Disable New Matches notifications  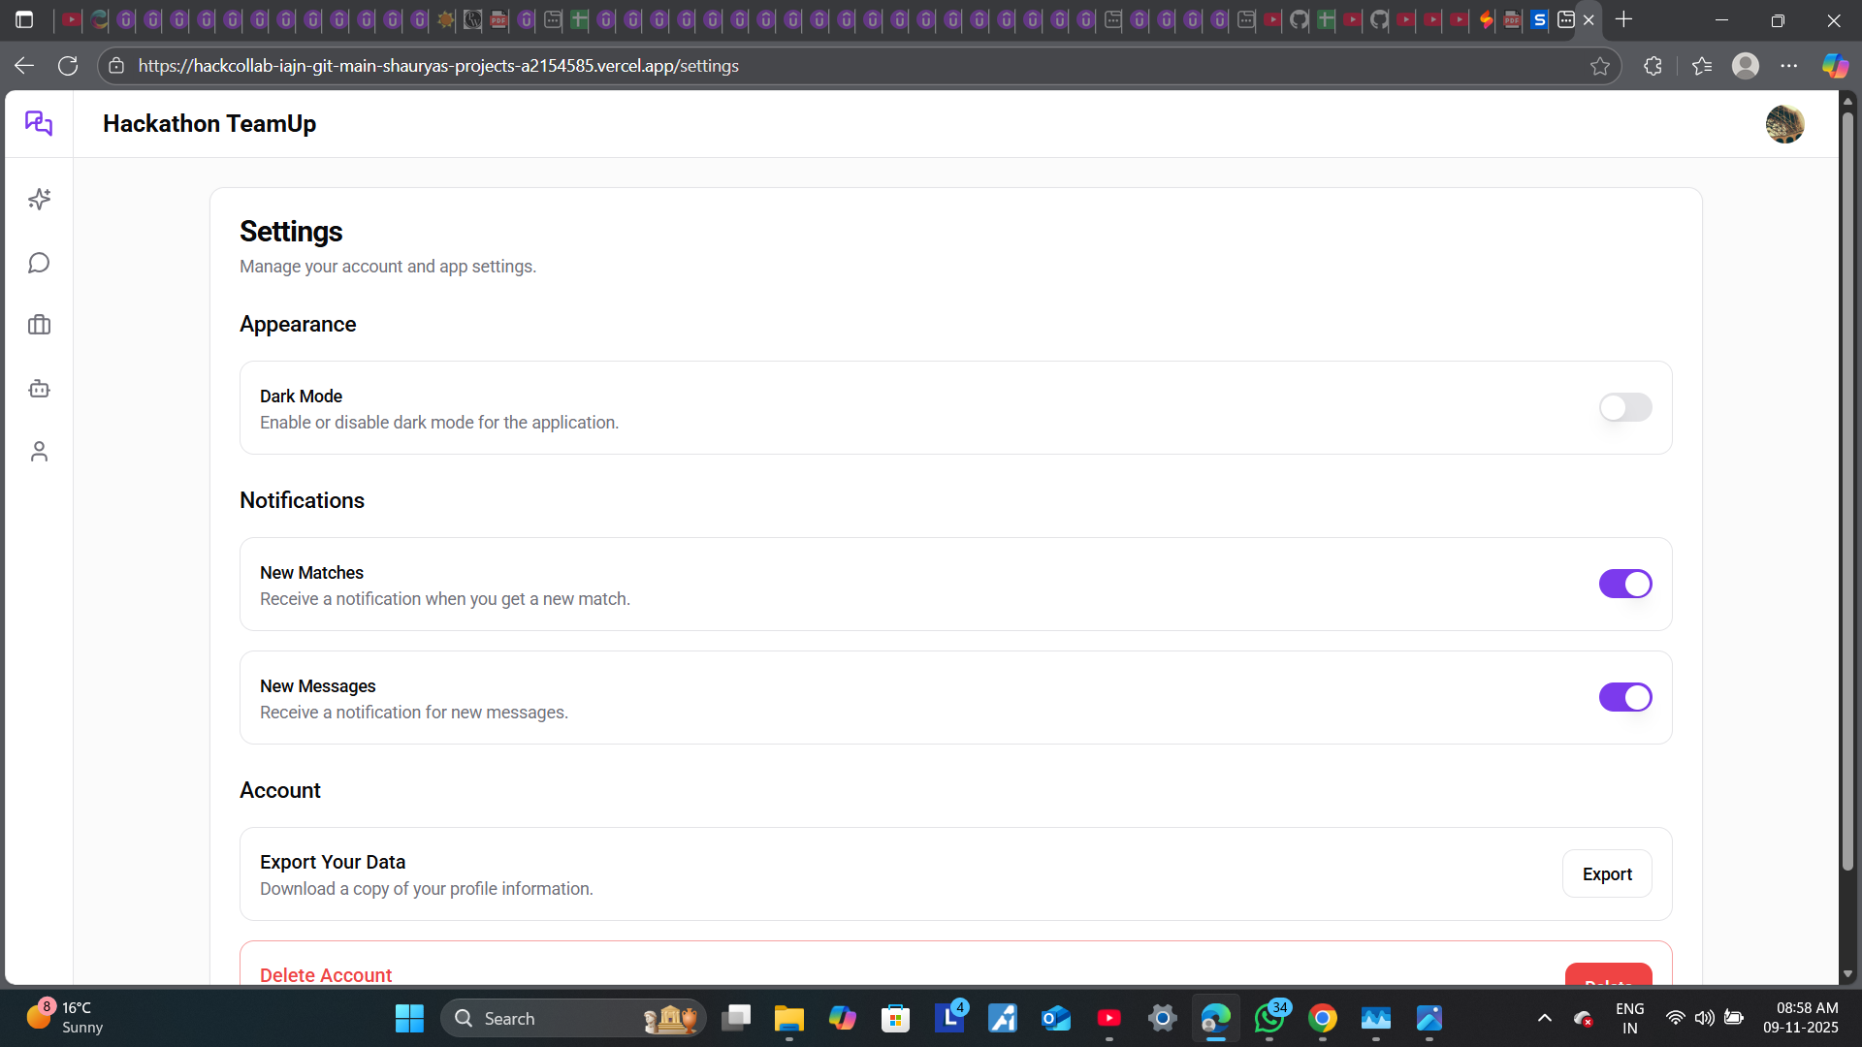(x=1624, y=584)
